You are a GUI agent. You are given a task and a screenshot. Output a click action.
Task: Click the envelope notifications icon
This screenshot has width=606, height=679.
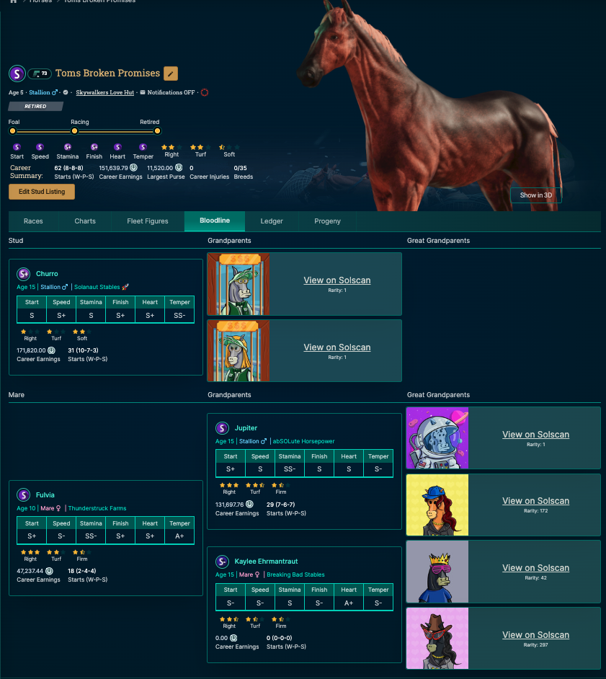coord(143,92)
